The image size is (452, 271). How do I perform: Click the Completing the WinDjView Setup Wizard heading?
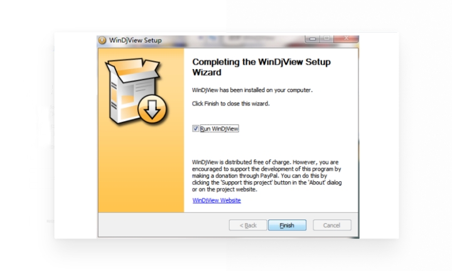pos(261,67)
